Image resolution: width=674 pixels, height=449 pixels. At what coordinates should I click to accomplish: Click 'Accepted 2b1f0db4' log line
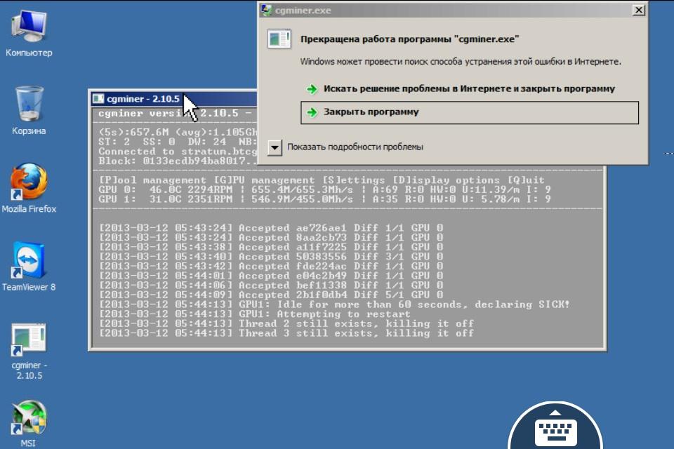(x=271, y=295)
